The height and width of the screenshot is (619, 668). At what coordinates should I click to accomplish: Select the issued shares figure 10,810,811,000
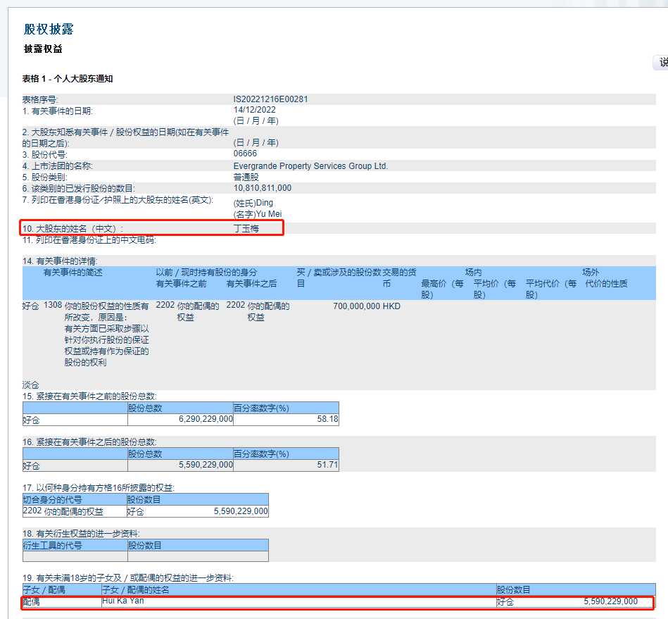click(262, 188)
